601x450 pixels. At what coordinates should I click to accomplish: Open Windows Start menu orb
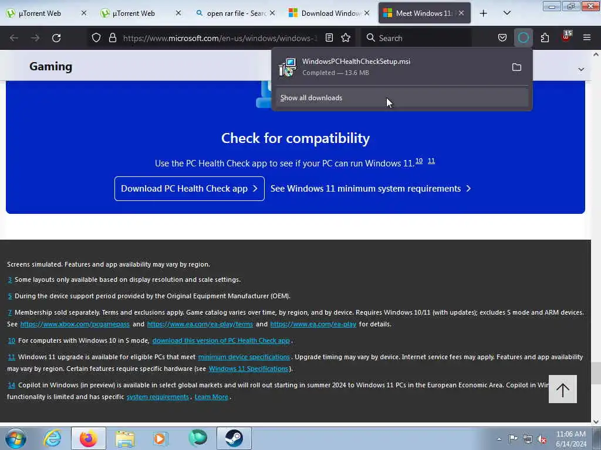pos(16,438)
